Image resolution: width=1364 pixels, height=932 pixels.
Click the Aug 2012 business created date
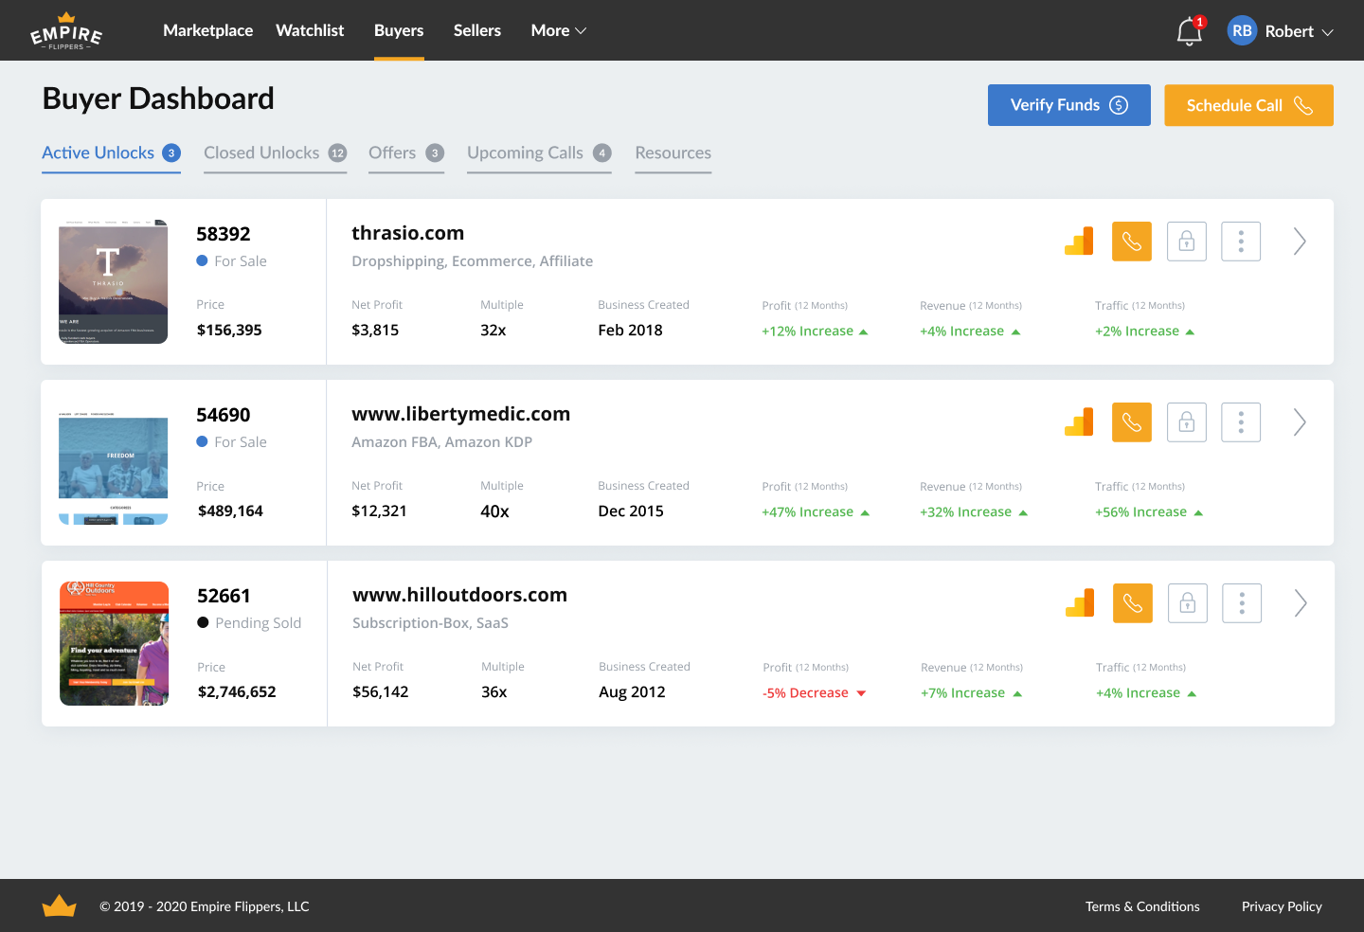click(x=632, y=691)
